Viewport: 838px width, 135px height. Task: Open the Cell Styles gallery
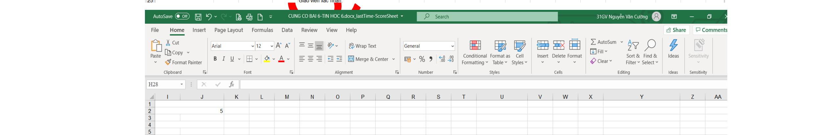tap(519, 53)
